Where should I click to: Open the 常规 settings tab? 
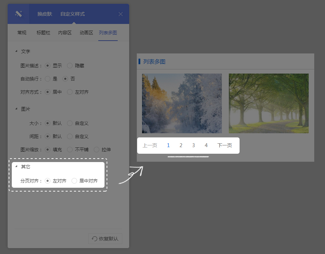point(22,33)
